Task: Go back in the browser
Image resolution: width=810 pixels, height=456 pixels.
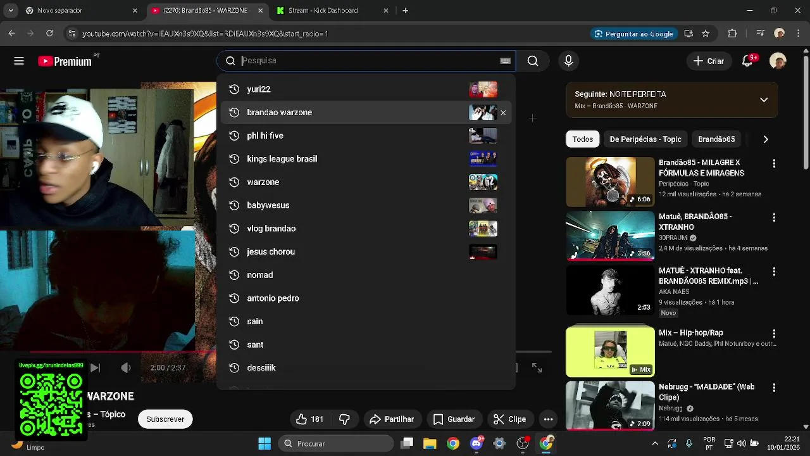Action: point(12,34)
